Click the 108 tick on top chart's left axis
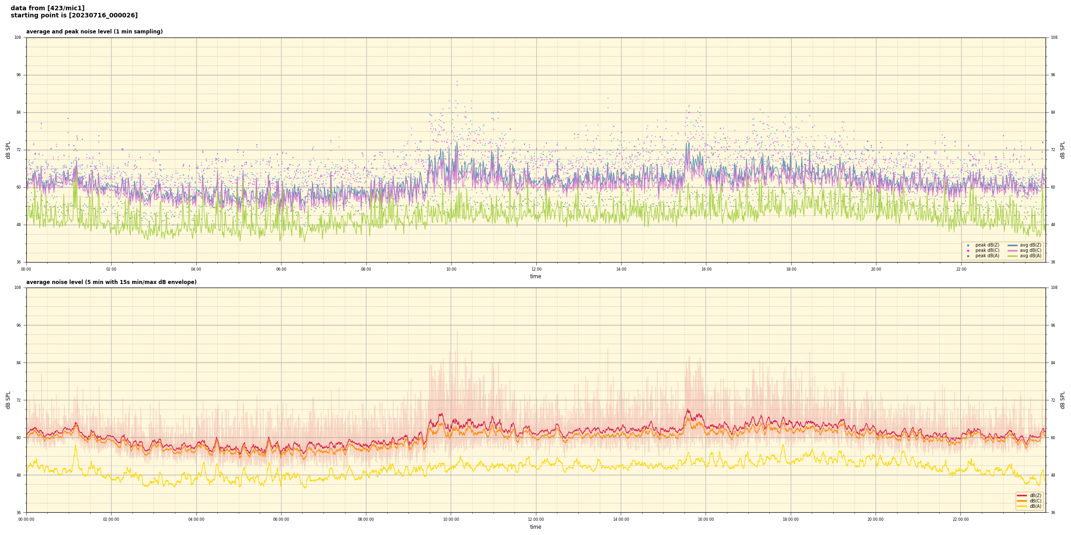Viewport: 1071px width, 535px height. (x=18, y=37)
